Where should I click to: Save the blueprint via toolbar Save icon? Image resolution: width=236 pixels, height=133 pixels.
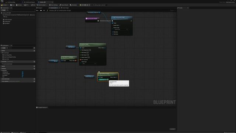pyautogui.click(x=12, y=5)
